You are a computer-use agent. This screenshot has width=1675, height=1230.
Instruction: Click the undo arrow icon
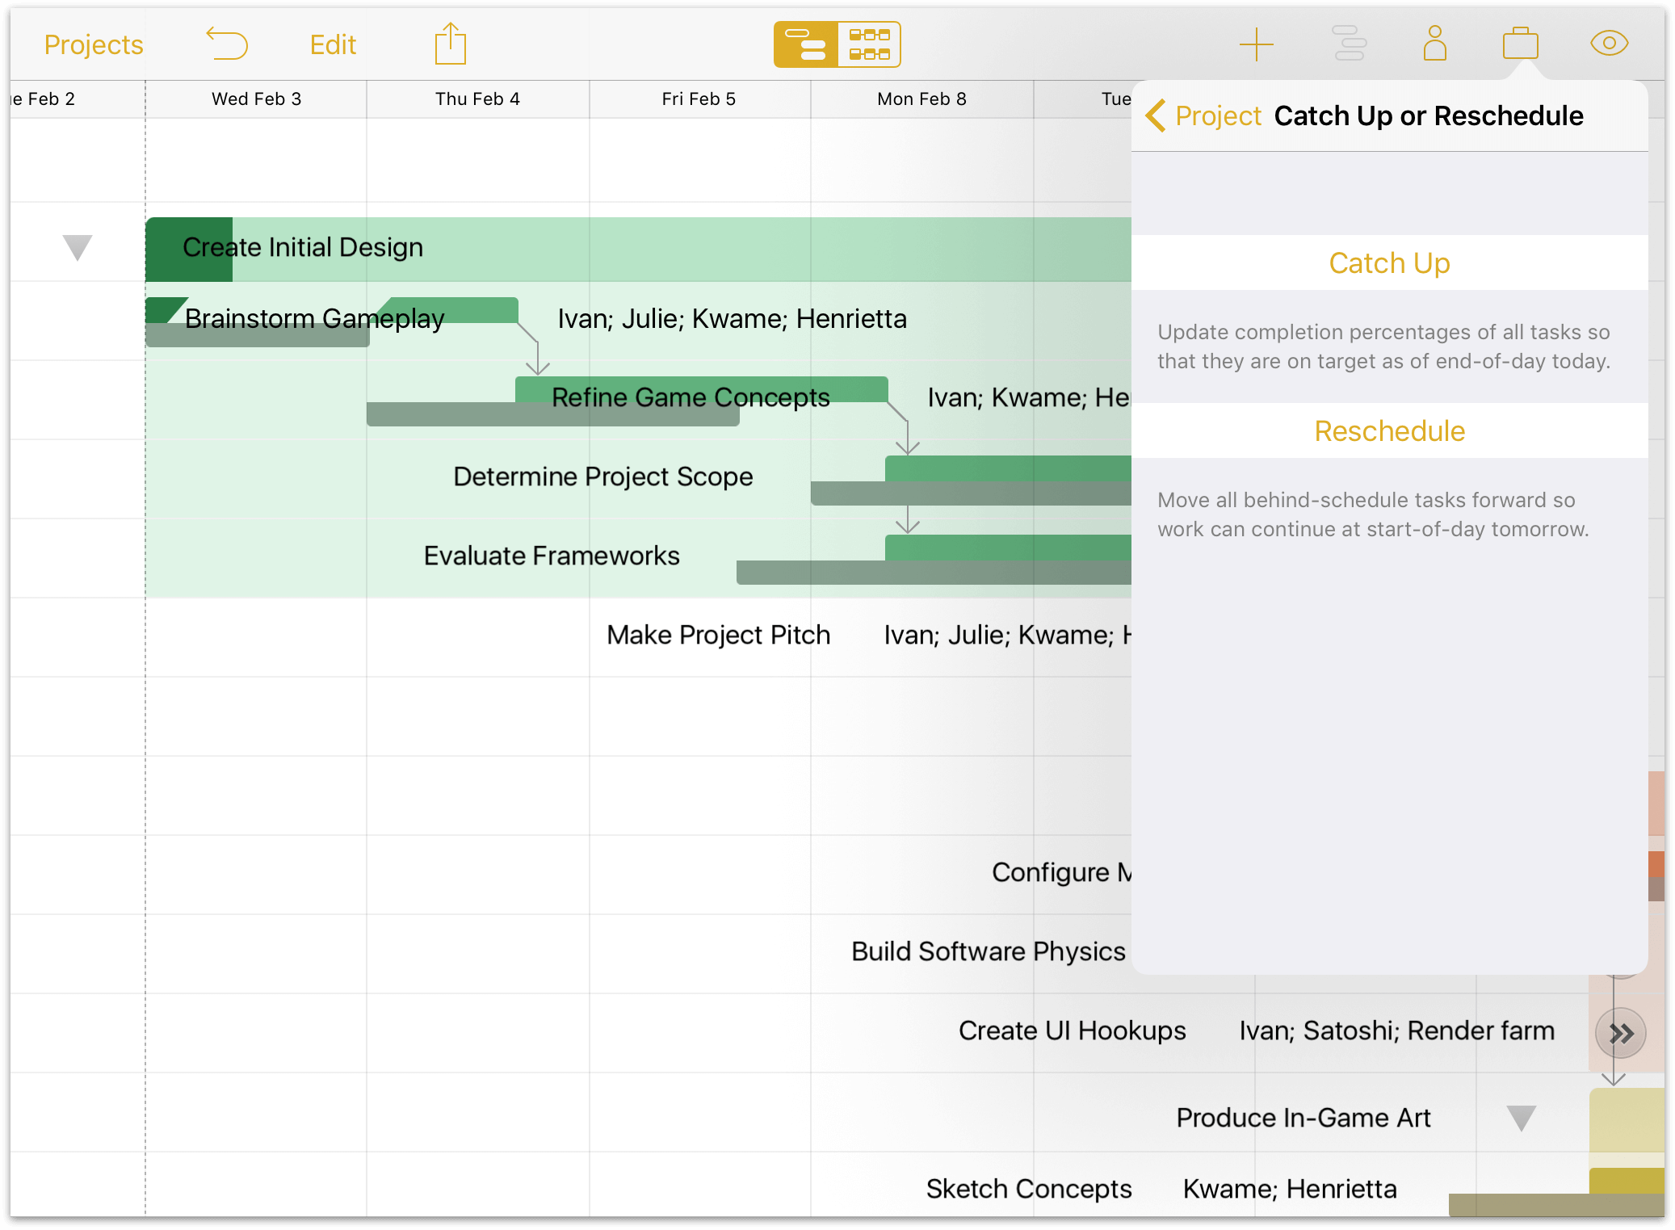226,44
